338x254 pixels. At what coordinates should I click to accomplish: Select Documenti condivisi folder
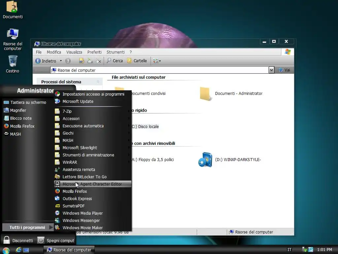148,94
